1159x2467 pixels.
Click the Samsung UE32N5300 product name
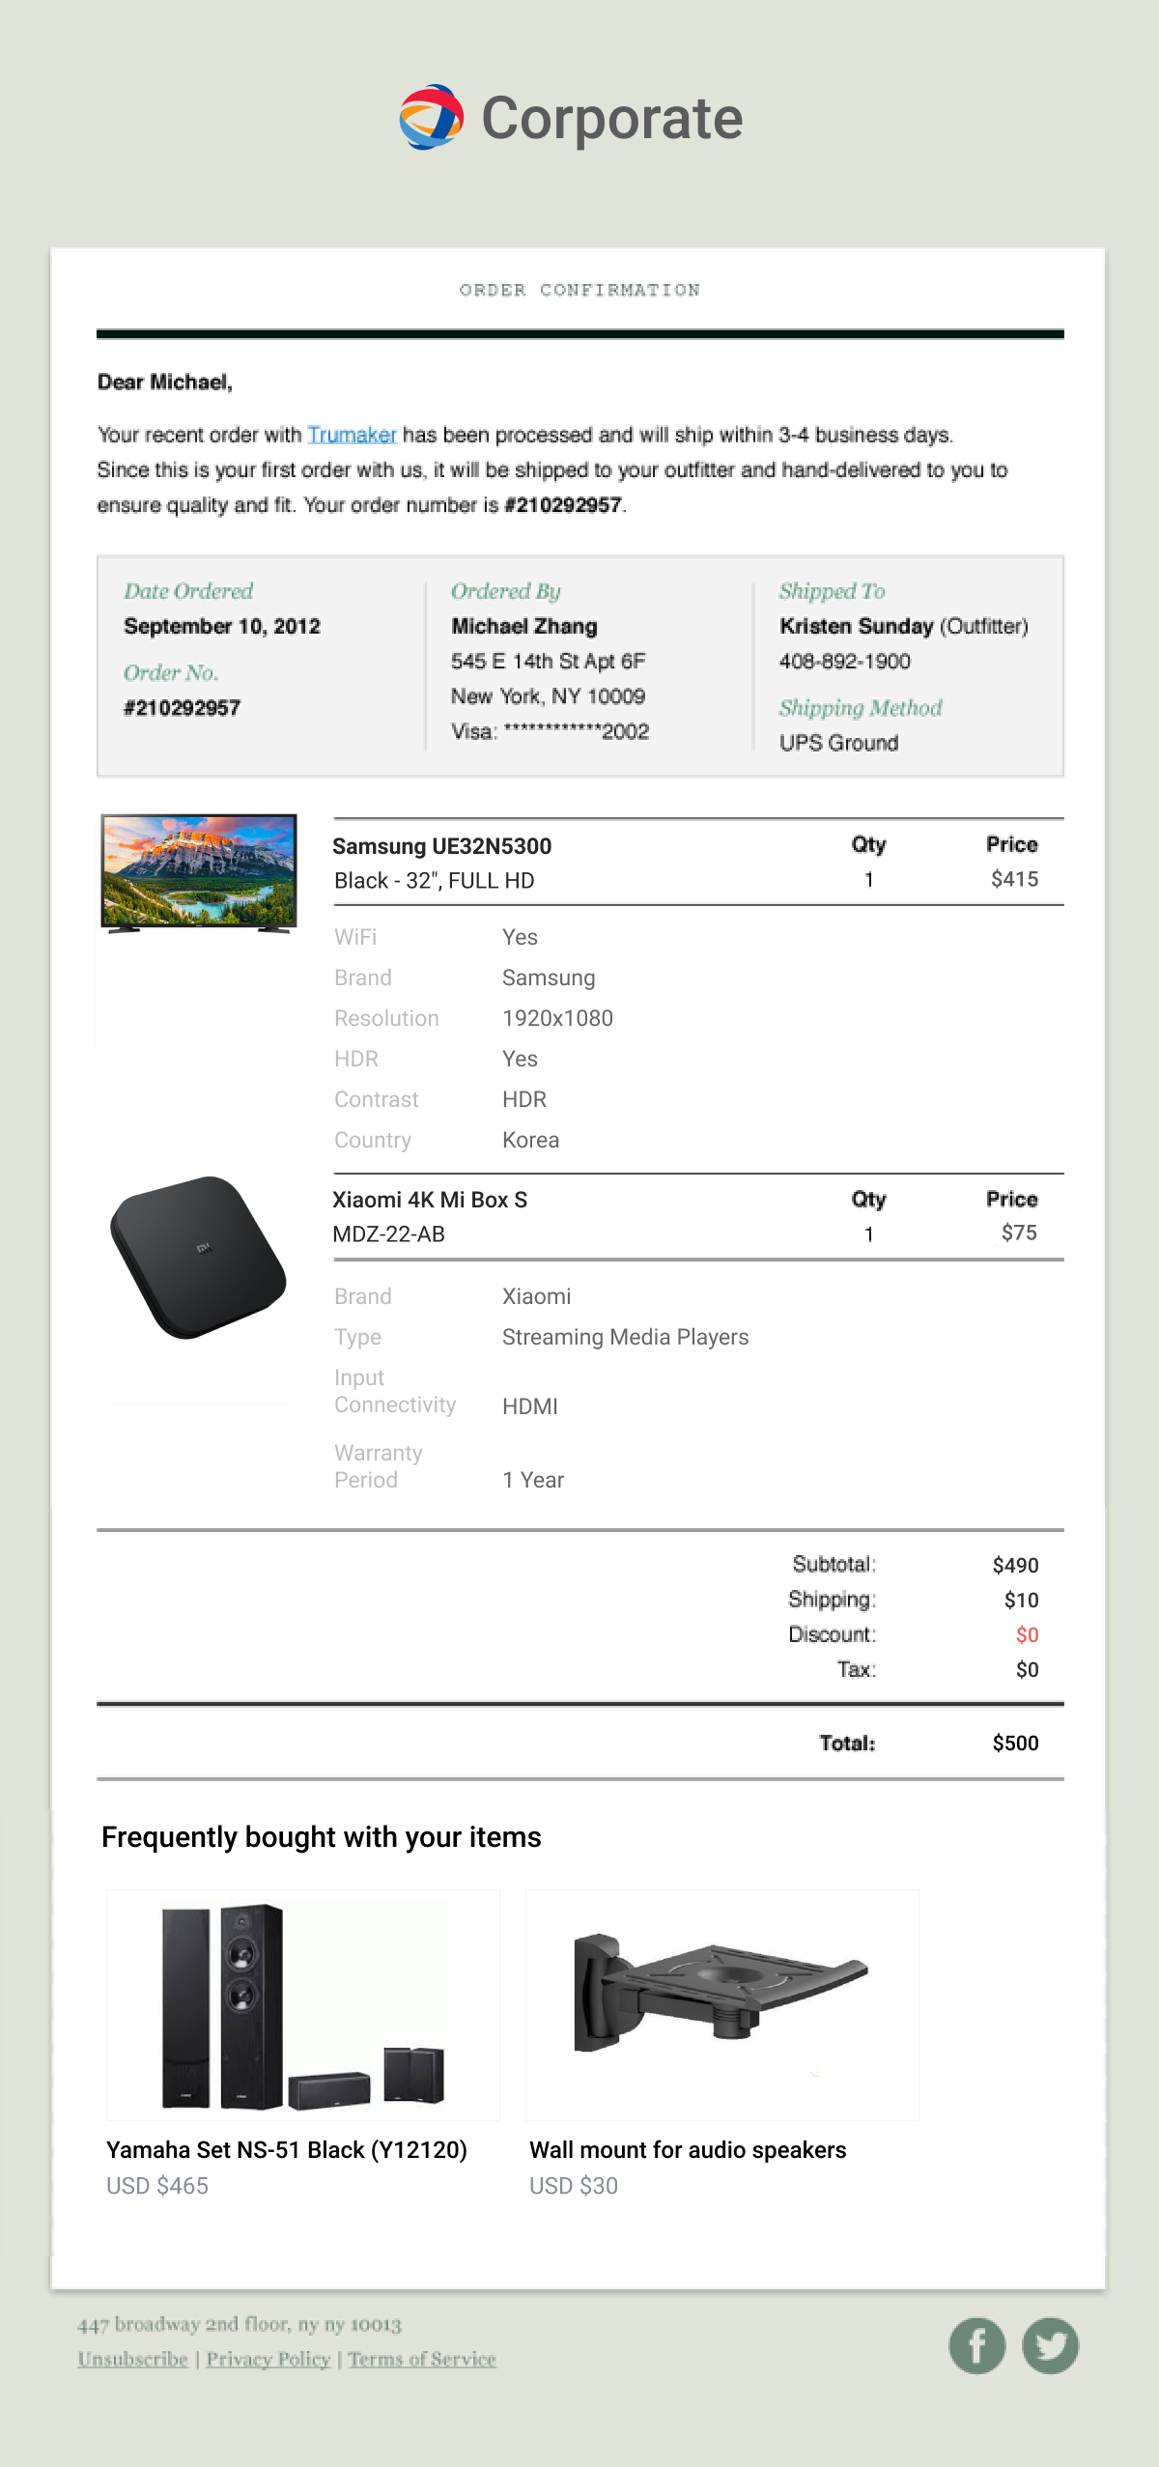coord(442,846)
